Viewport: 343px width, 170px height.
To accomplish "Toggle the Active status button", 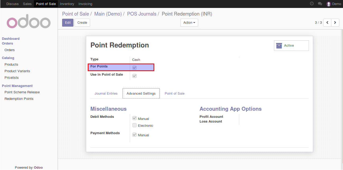I will point(291,46).
